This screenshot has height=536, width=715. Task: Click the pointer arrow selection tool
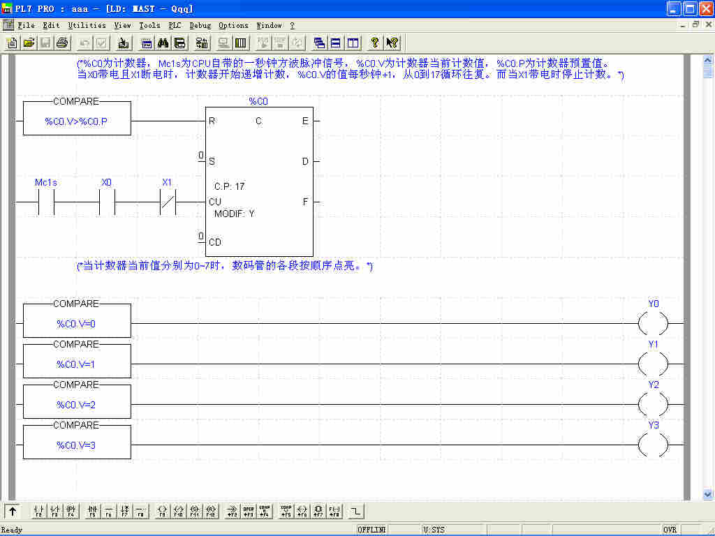[x=13, y=512]
